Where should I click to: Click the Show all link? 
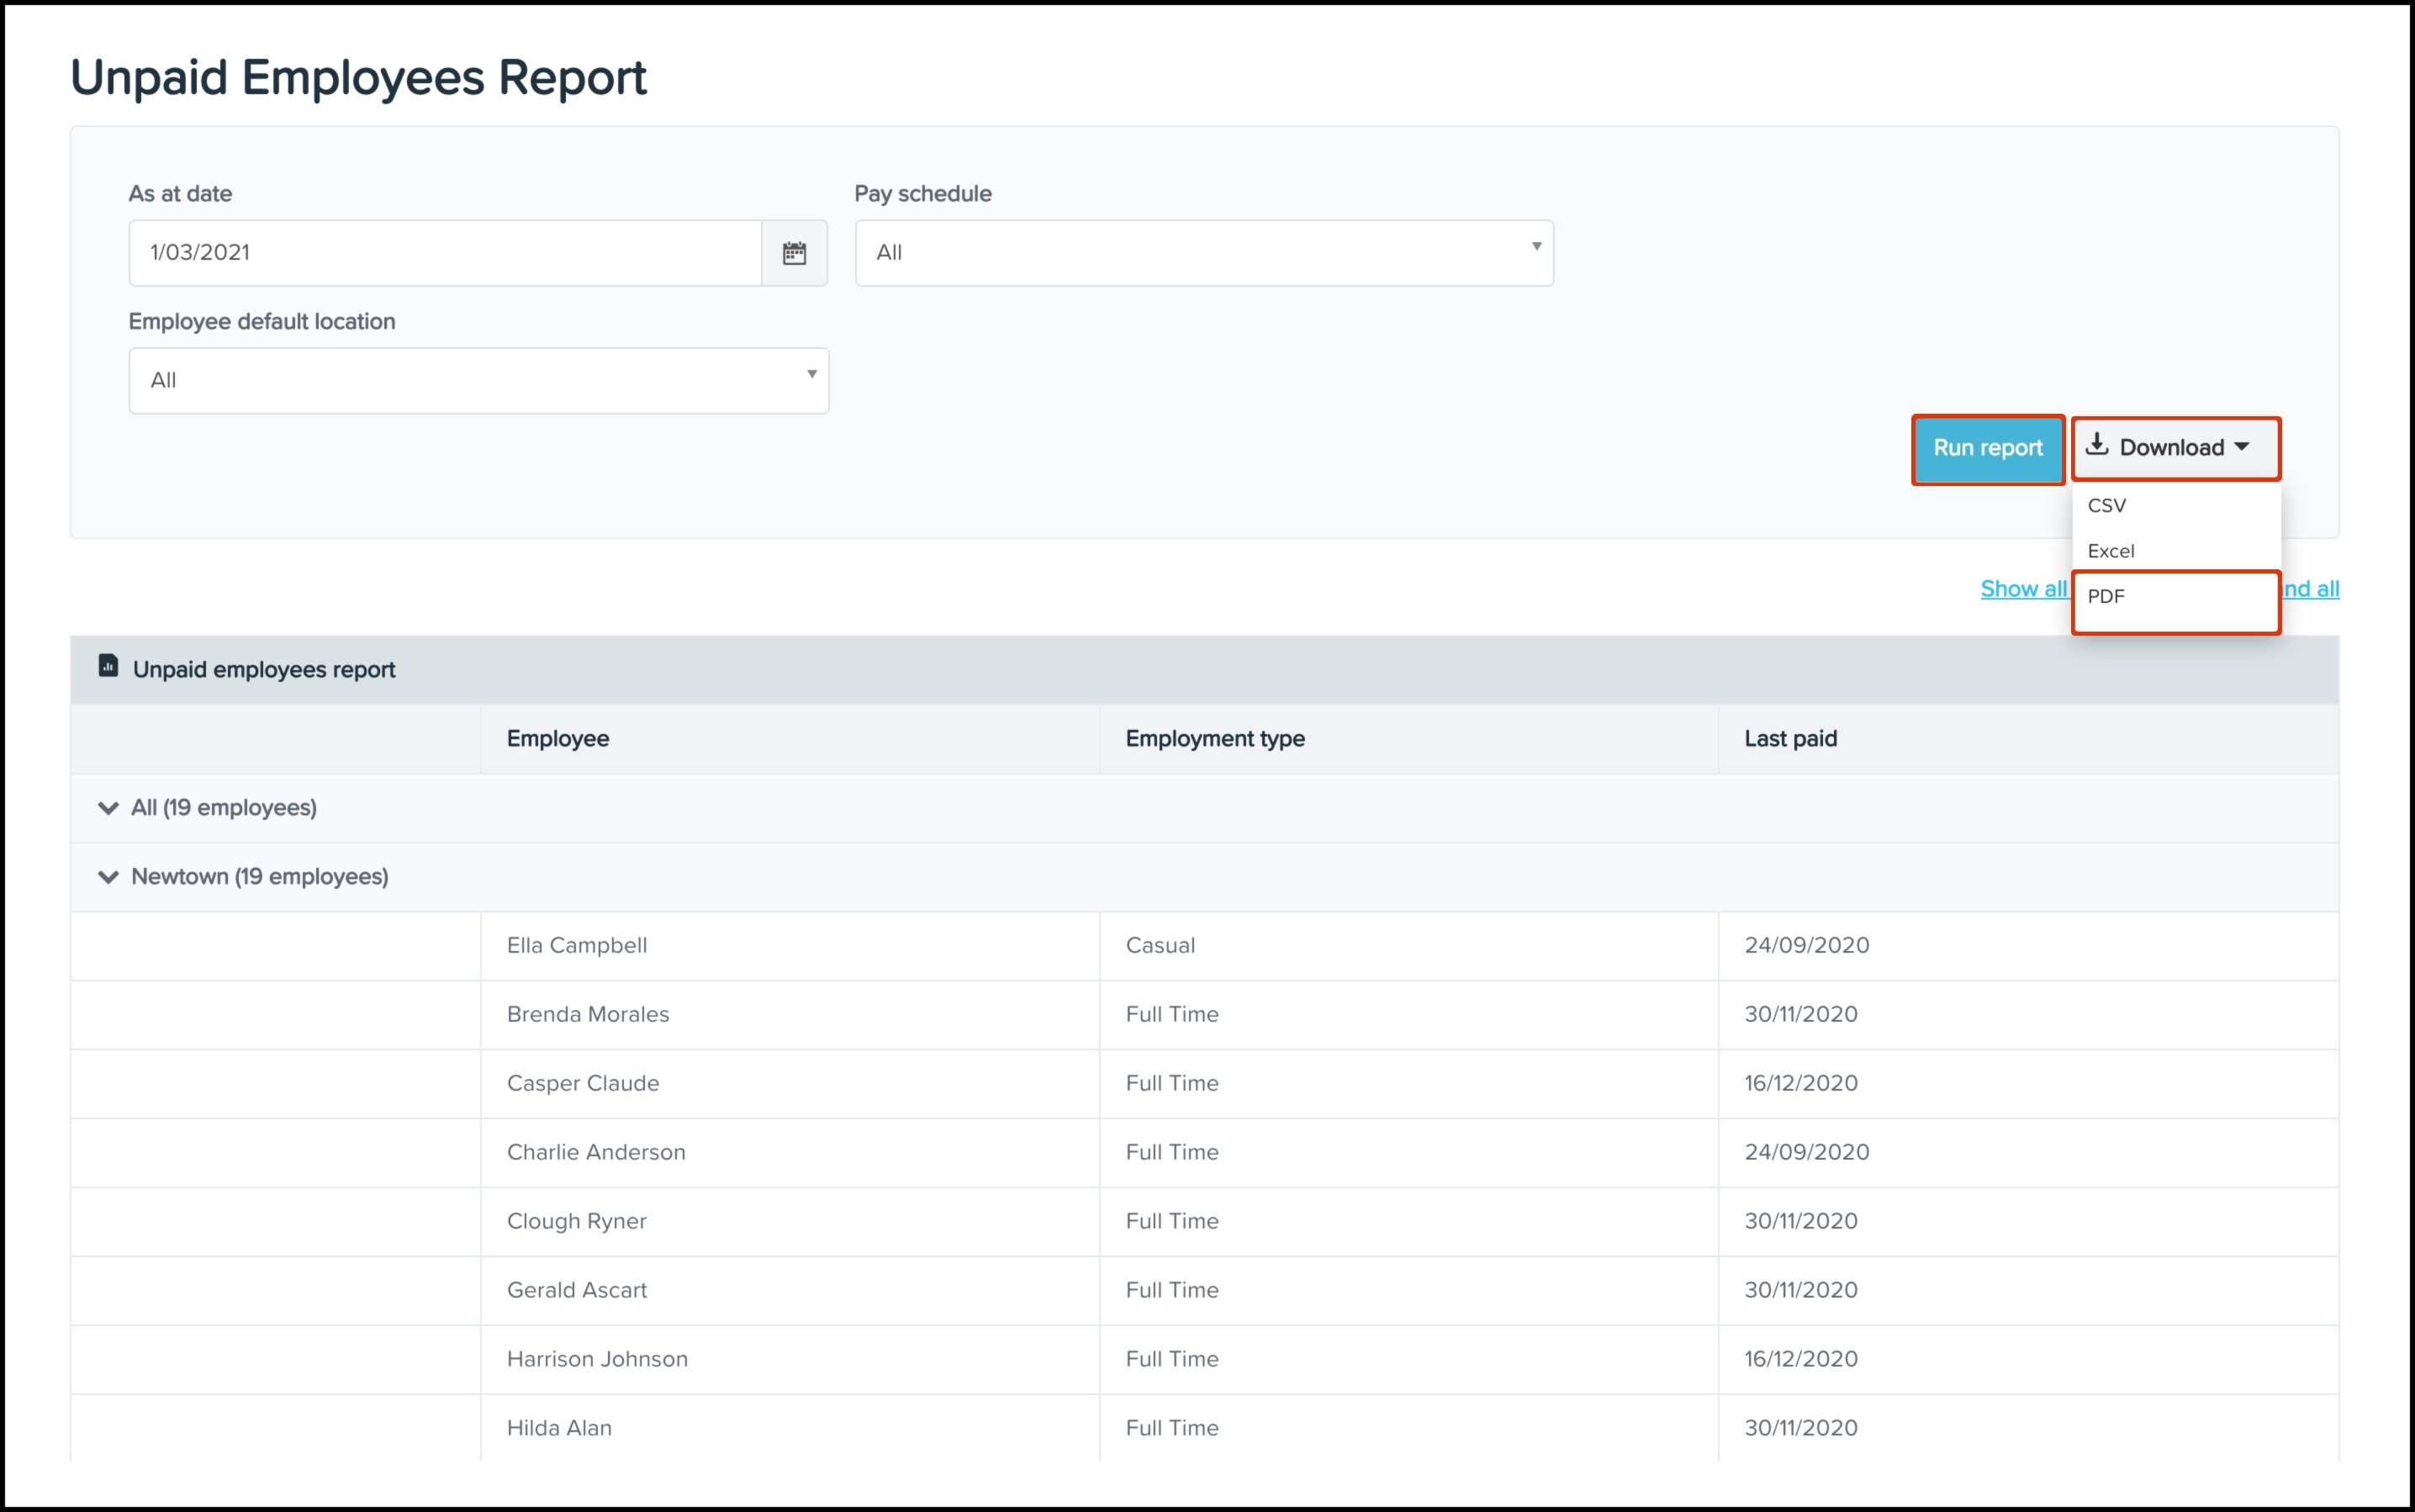point(2022,589)
